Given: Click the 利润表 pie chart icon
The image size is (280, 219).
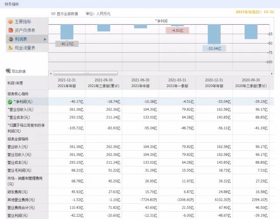Looking at the screenshot, I should coord(11,39).
